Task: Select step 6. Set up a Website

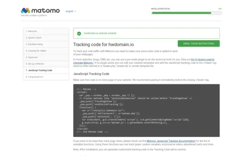Action: coord(46,64)
